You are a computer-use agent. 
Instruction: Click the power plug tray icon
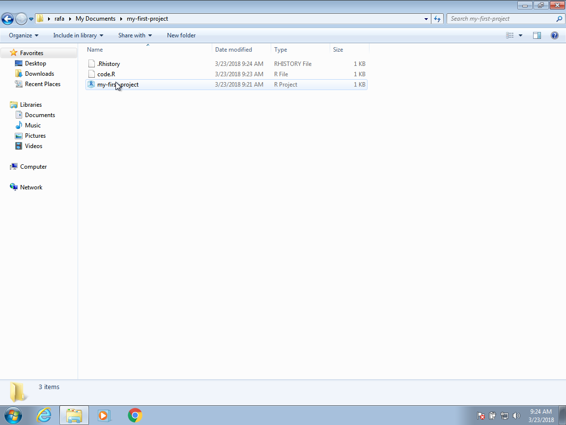pyautogui.click(x=492, y=416)
